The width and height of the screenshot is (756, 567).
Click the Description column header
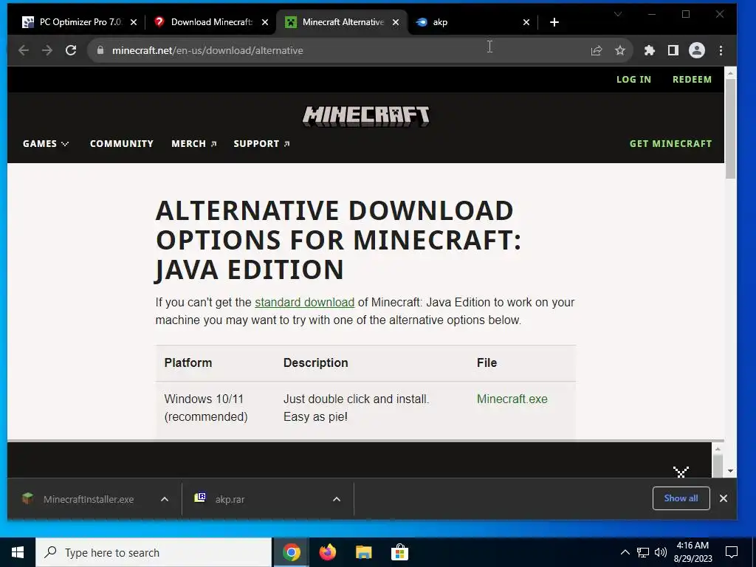(315, 362)
